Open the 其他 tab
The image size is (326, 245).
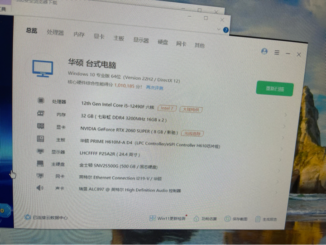[x=199, y=45]
